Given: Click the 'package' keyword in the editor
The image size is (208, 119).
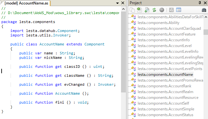Looking at the screenshot, I should point(9,22).
